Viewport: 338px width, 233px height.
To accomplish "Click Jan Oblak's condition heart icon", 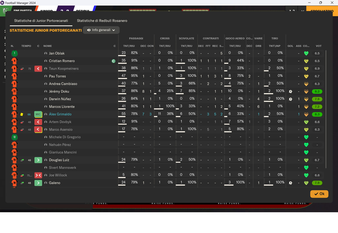I will click(306, 53).
